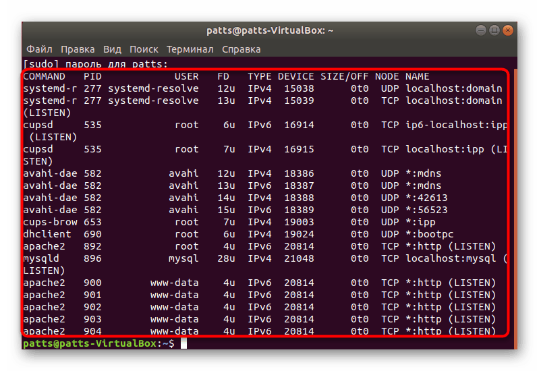Close the terminal window

[x=508, y=30]
